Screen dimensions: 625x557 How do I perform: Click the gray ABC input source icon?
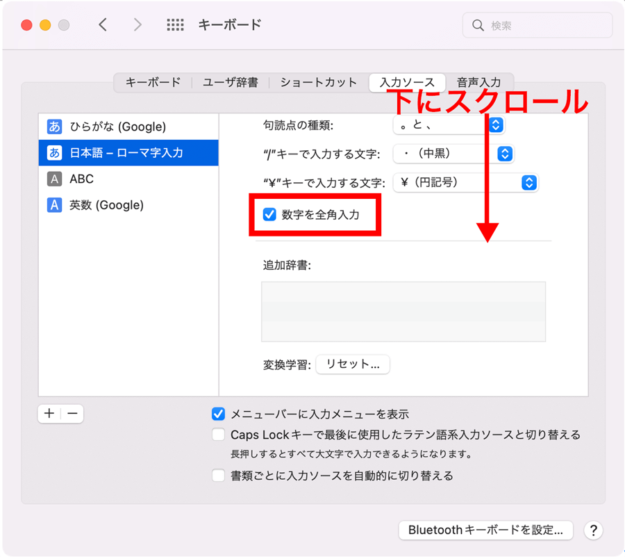click(55, 179)
